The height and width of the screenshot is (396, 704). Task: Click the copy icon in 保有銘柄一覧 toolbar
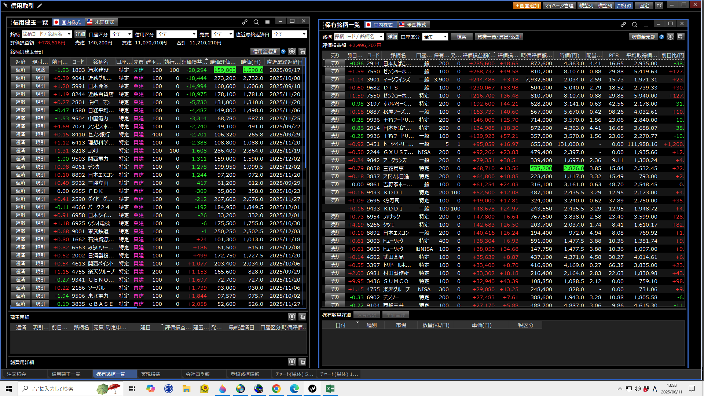[681, 37]
